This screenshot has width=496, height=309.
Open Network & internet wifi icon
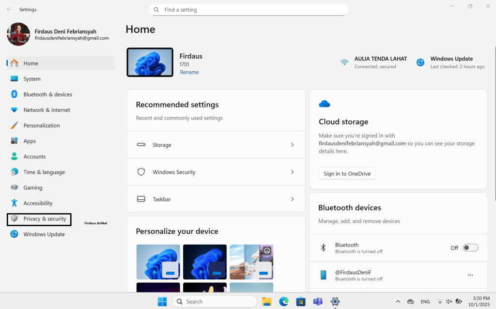tap(15, 110)
